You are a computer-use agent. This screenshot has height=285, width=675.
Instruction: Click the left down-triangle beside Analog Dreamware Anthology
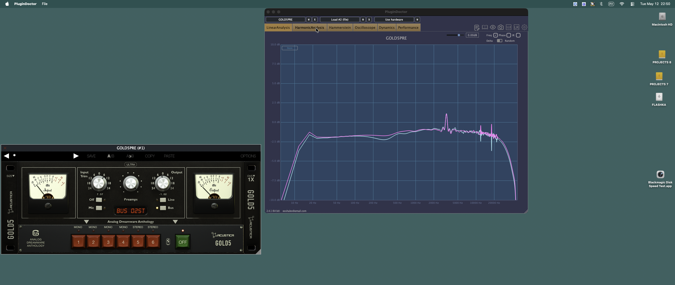tap(86, 222)
